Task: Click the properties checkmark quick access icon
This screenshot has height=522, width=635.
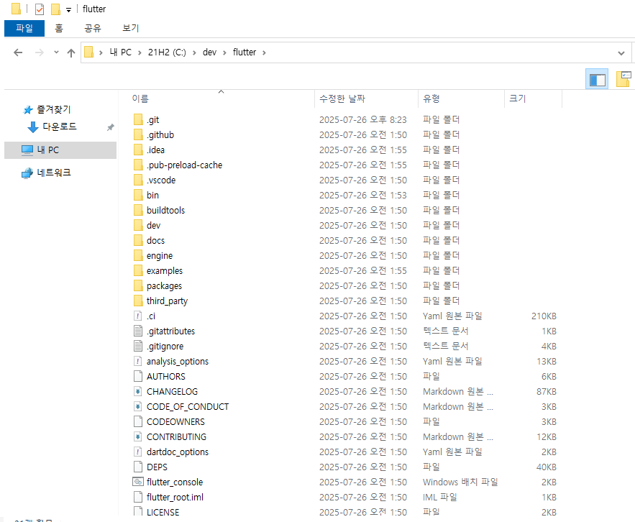Action: [40, 9]
